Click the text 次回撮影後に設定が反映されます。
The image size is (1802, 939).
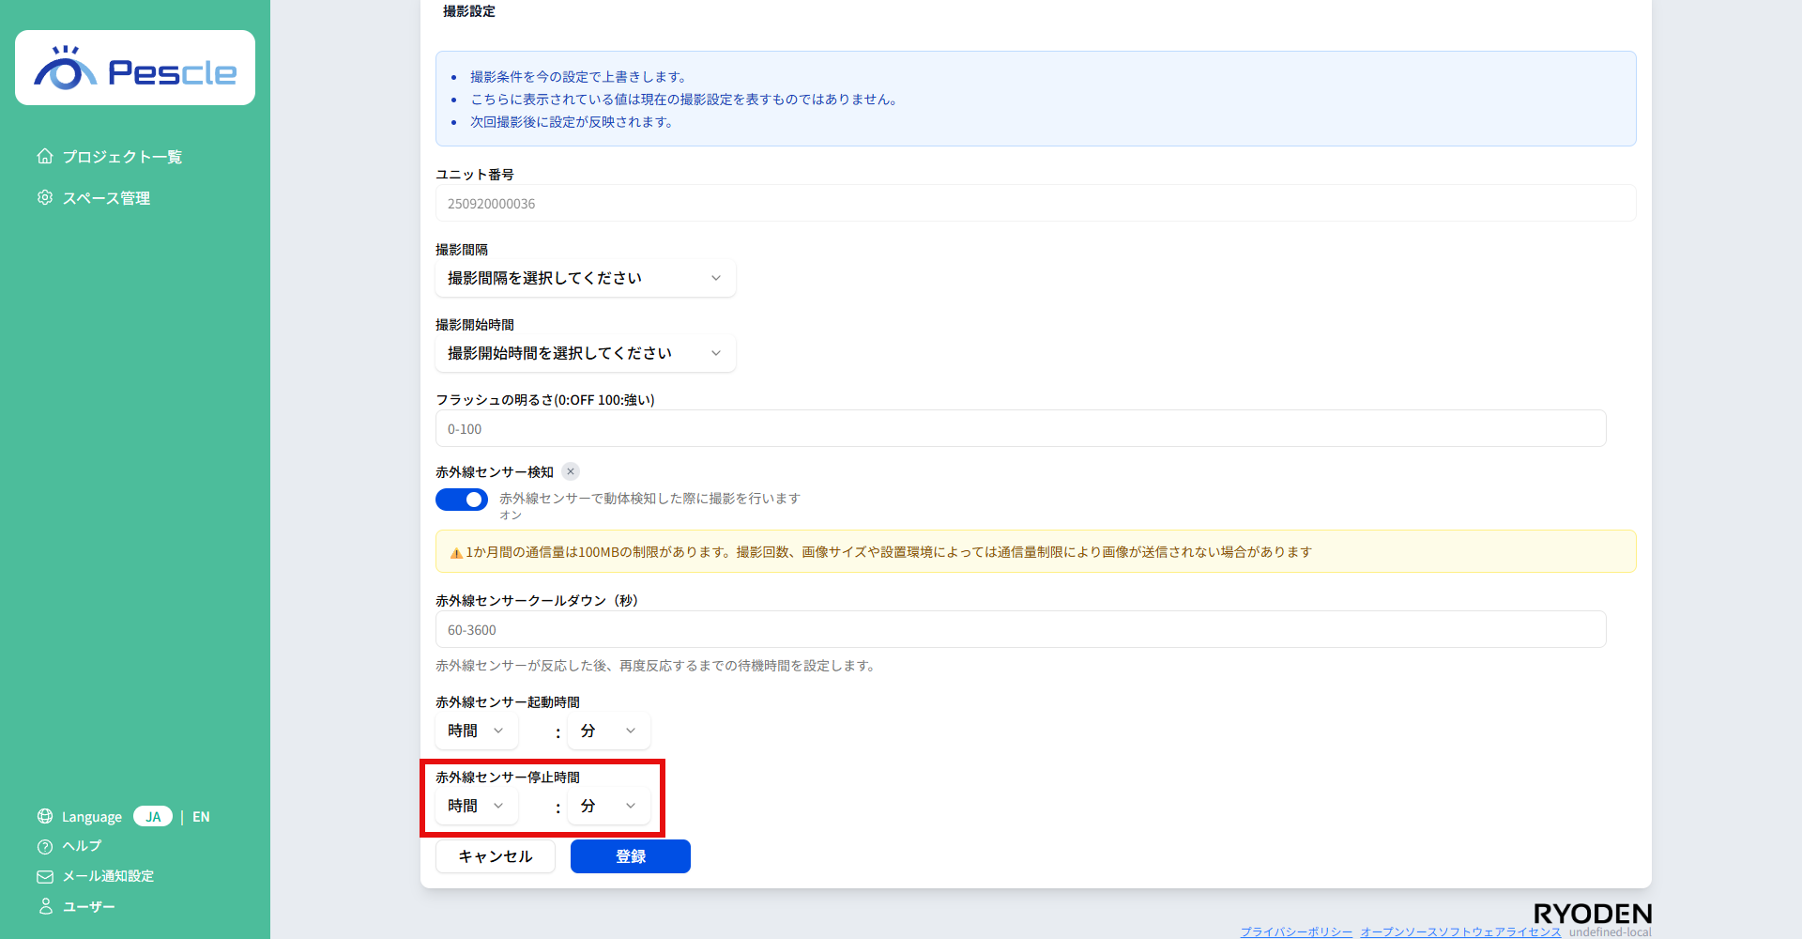point(573,122)
